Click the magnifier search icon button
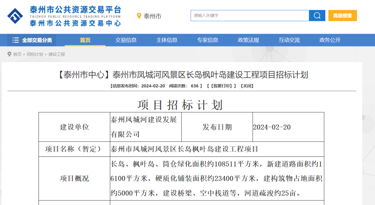 (317, 16)
